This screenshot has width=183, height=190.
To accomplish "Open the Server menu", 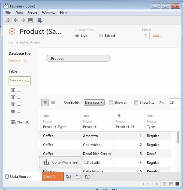I will (32, 13).
